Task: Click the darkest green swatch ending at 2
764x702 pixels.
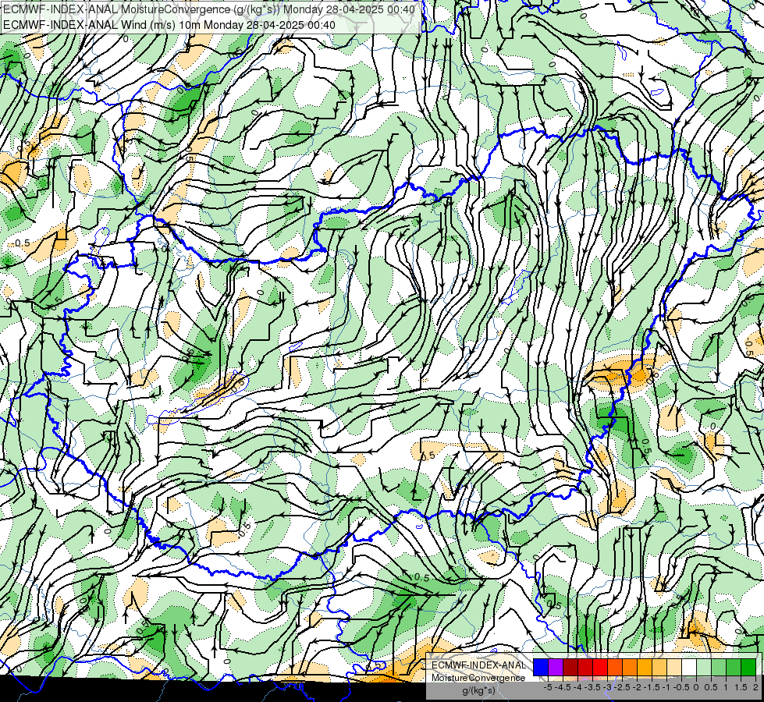Action: (x=748, y=668)
